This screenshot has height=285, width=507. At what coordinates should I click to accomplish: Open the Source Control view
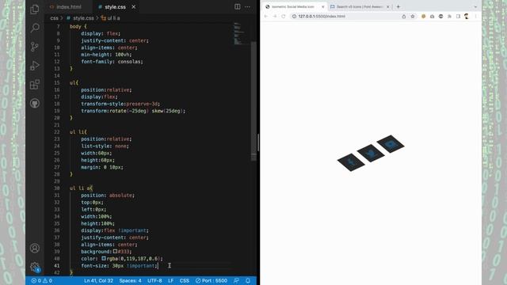[x=35, y=47]
